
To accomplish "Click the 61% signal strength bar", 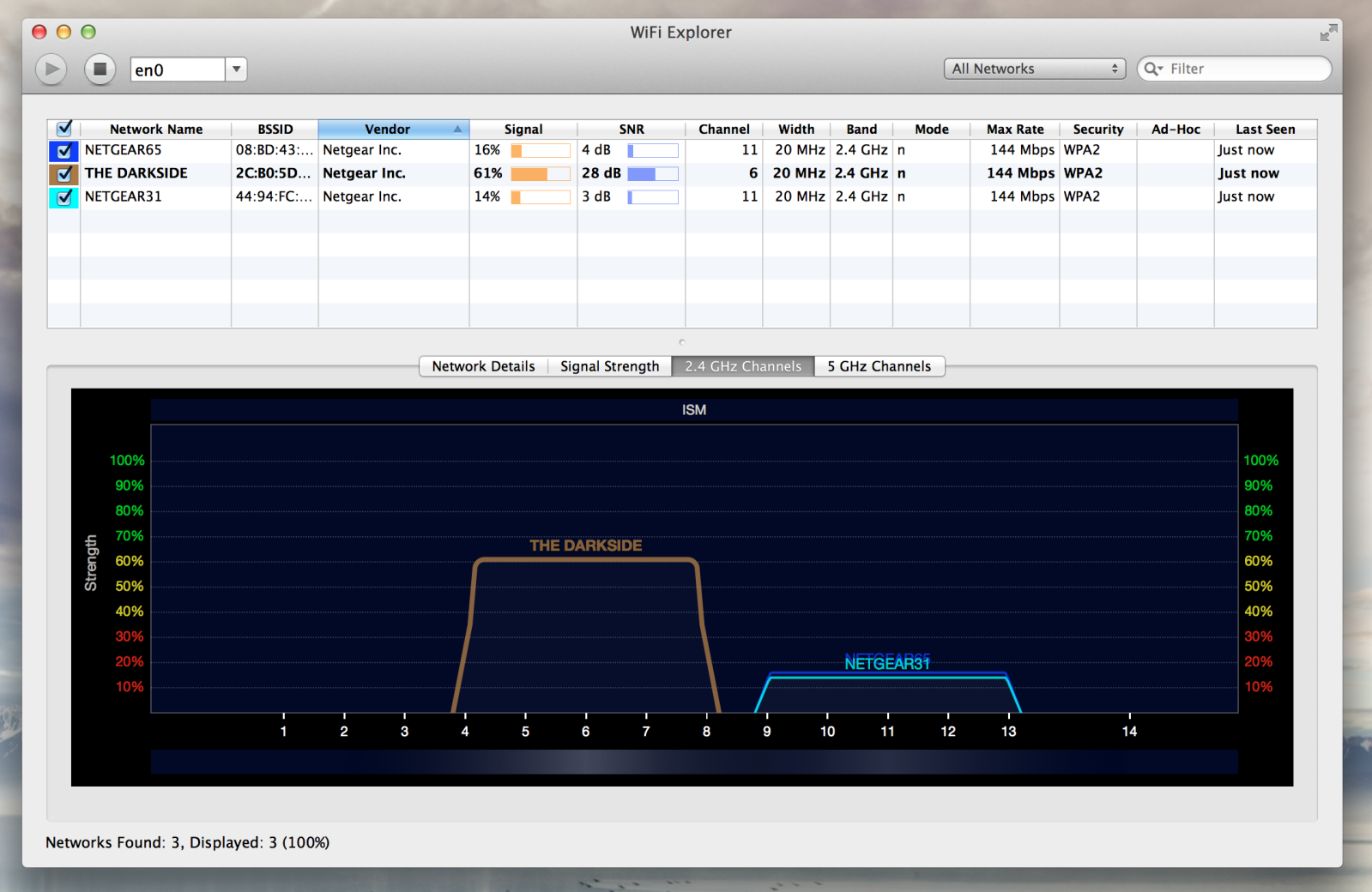I will tap(541, 174).
